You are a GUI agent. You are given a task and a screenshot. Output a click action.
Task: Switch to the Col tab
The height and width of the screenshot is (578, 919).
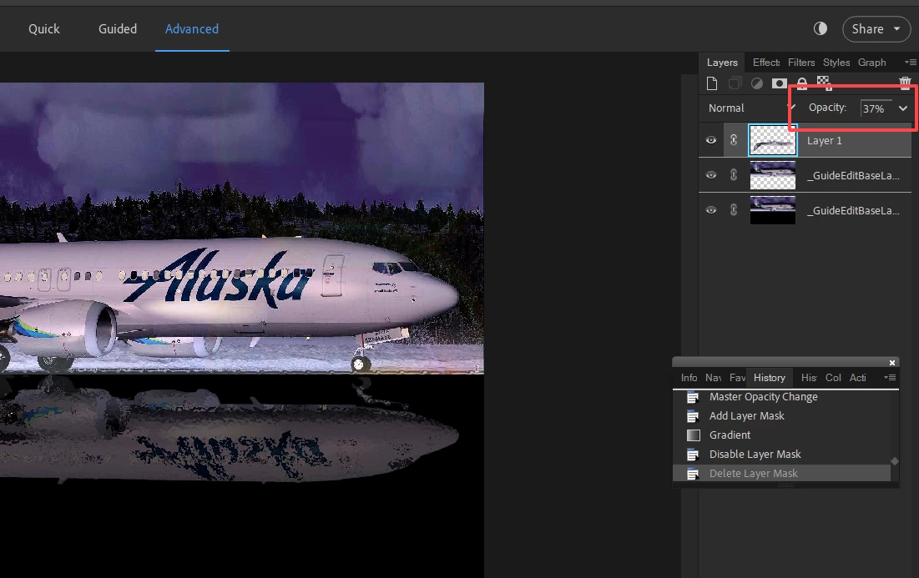pos(833,378)
